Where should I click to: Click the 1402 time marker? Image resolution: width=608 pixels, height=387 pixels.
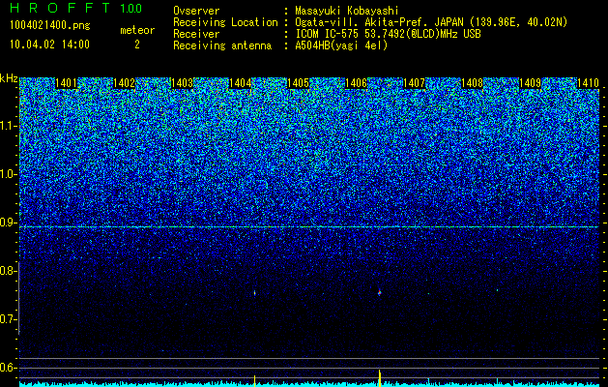tap(124, 83)
